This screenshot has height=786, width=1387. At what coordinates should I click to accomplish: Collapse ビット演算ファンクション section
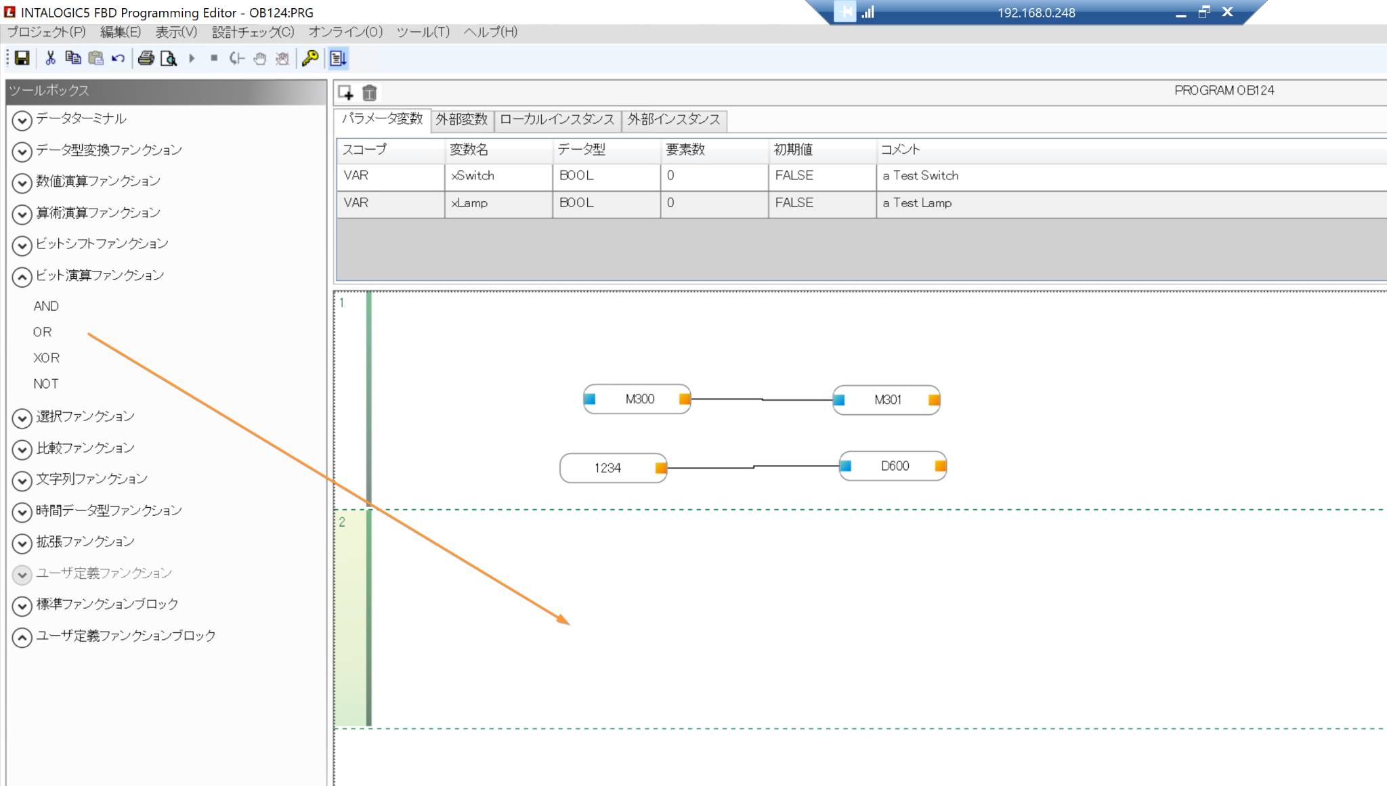(22, 276)
